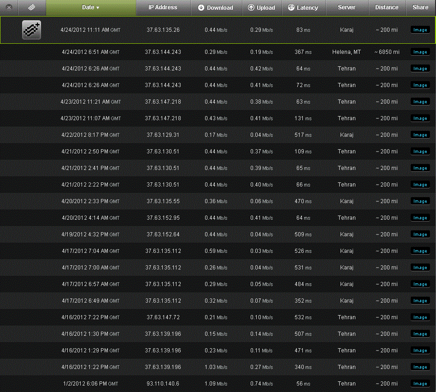Open Image for 4/17/2012 7:00 AM row

420,268
